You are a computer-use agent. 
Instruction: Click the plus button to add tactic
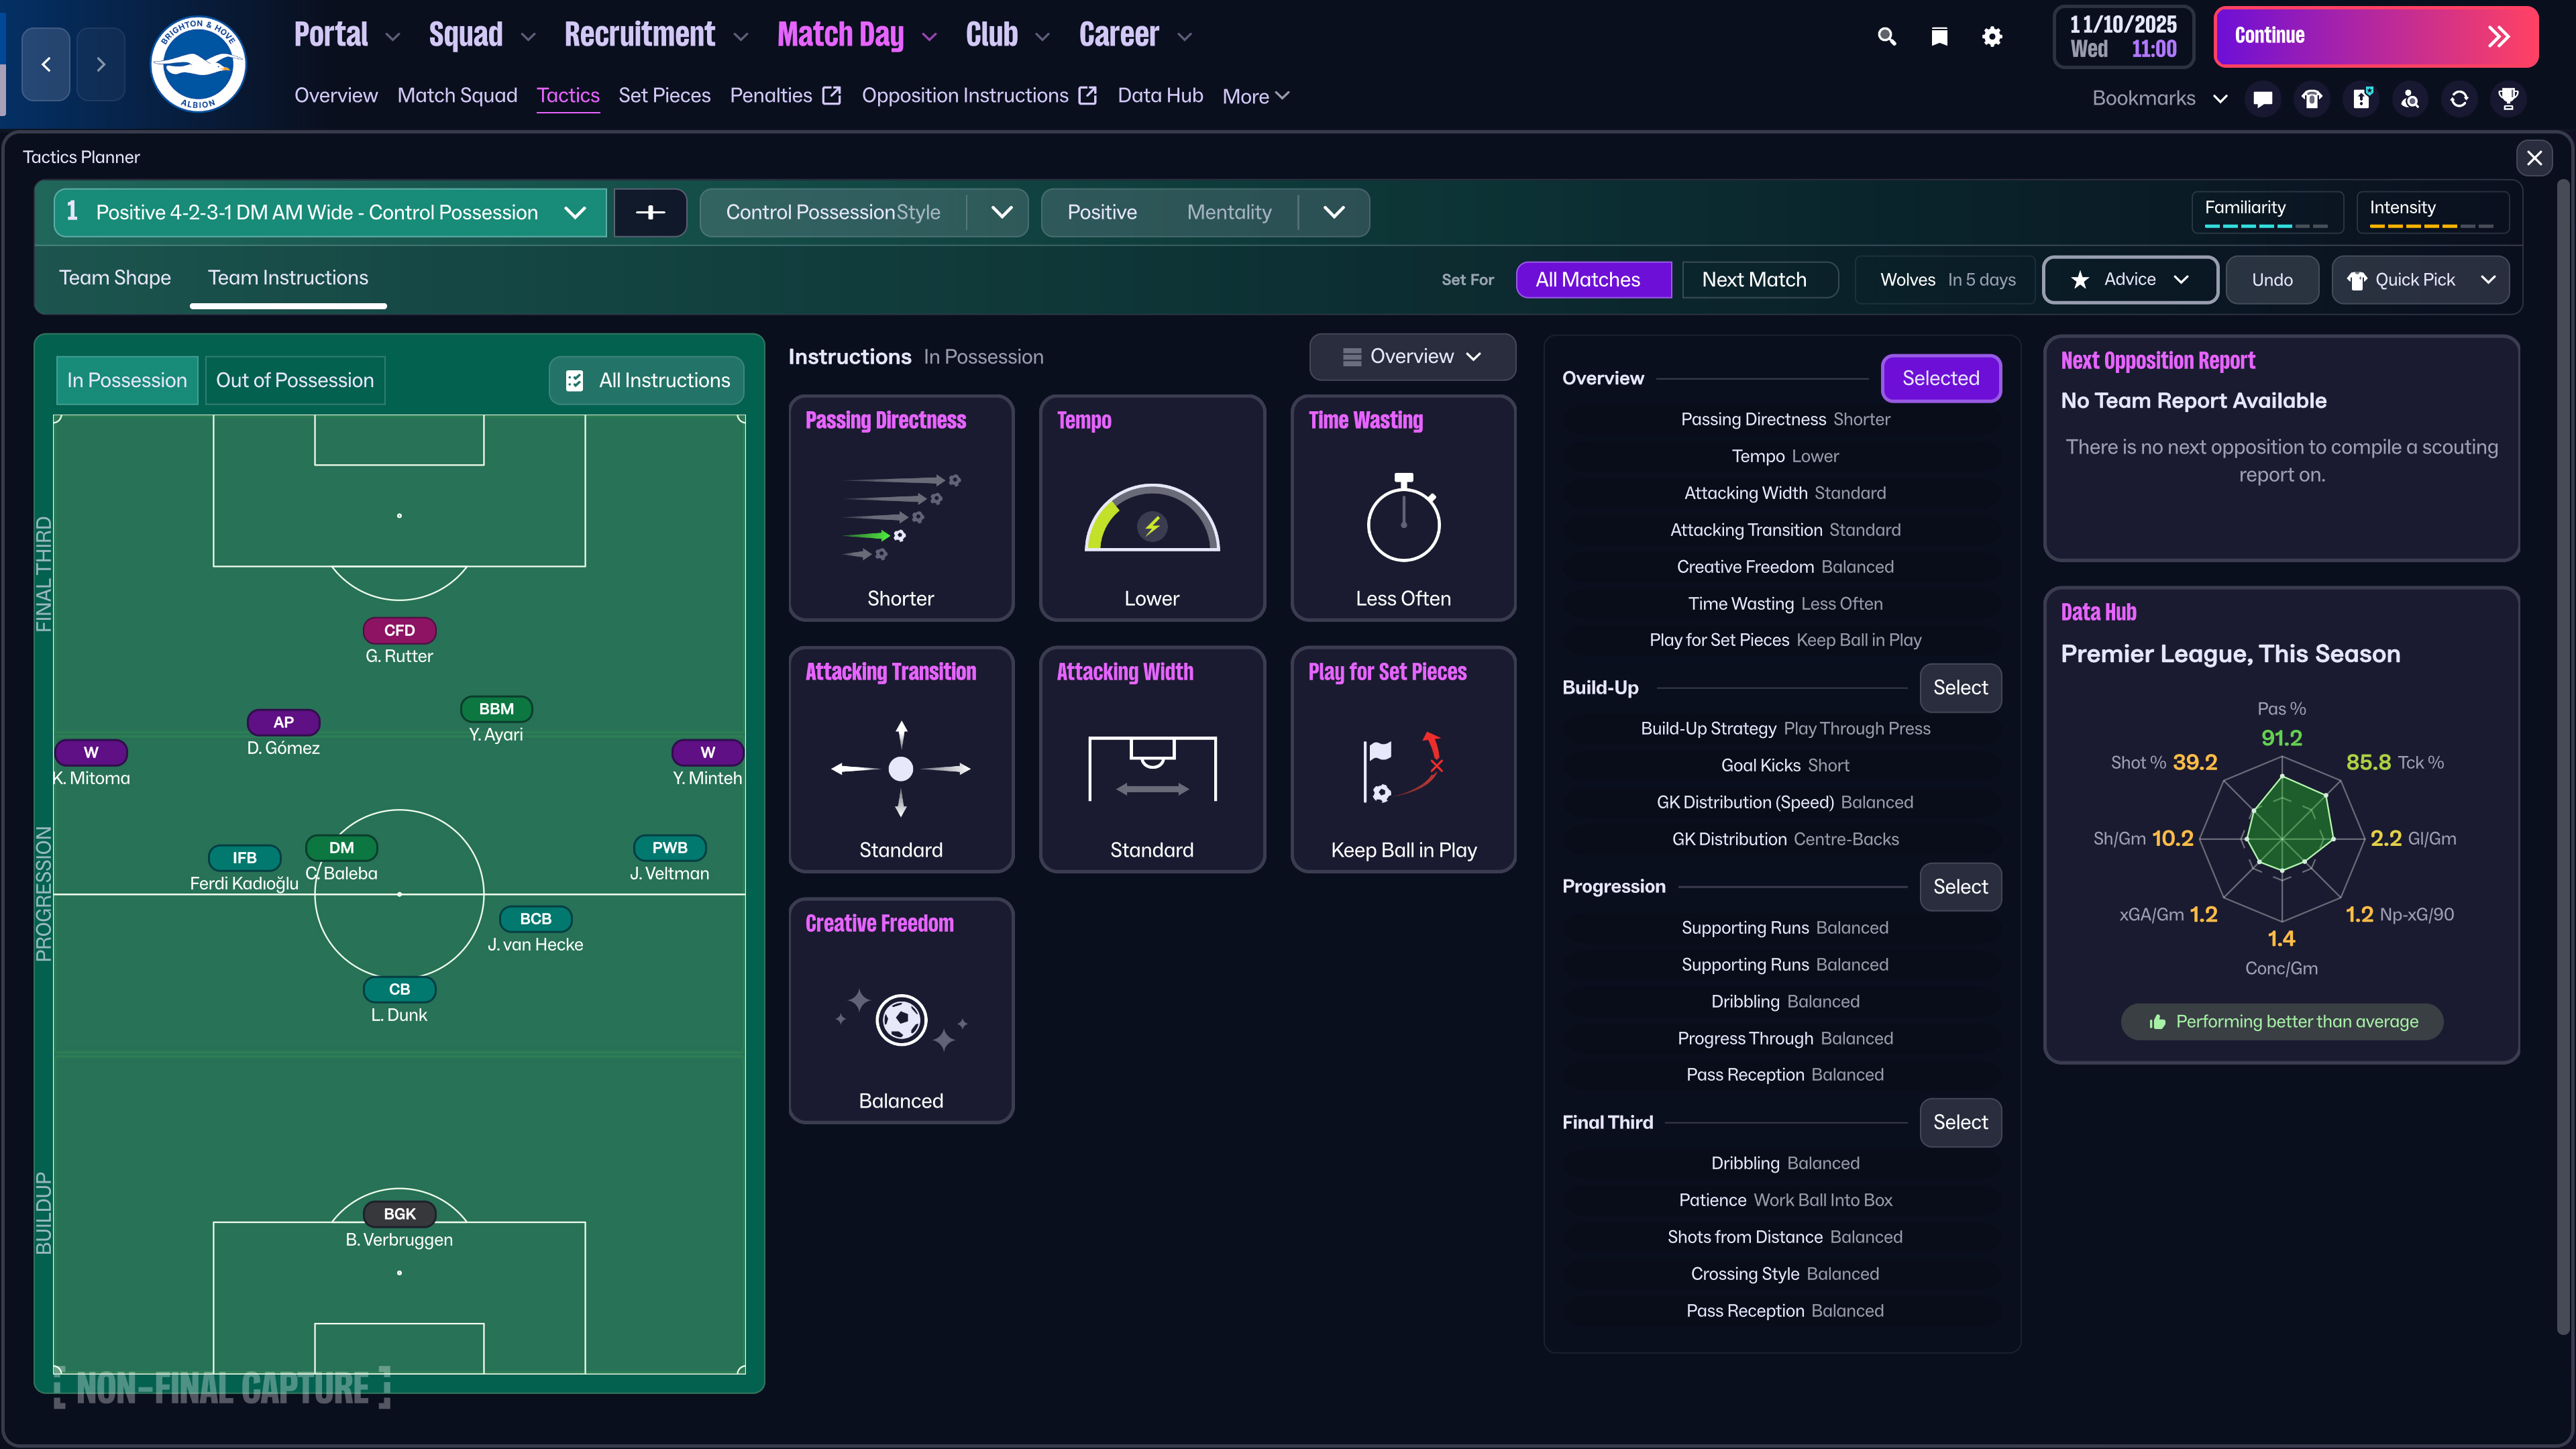point(650,212)
